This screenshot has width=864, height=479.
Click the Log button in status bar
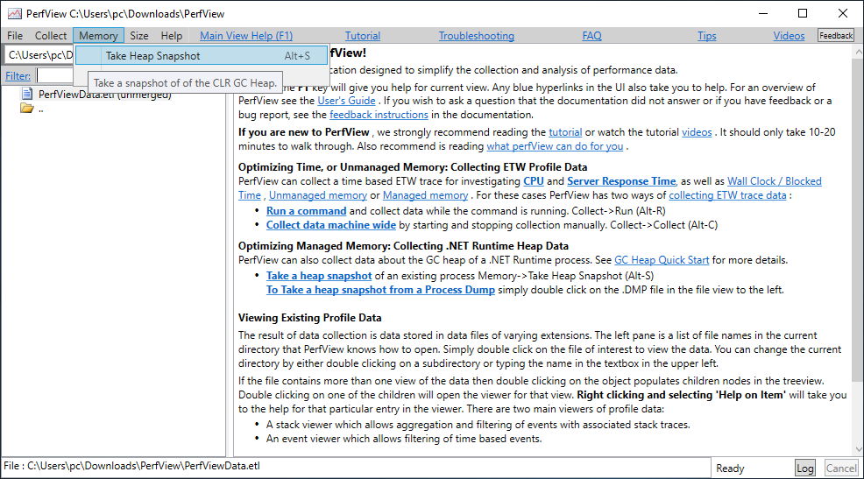coord(804,468)
